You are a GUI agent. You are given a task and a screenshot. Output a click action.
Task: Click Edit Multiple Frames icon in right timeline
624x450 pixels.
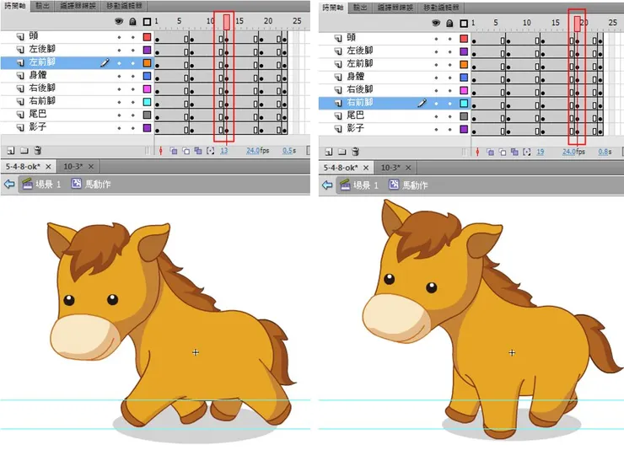click(x=514, y=152)
